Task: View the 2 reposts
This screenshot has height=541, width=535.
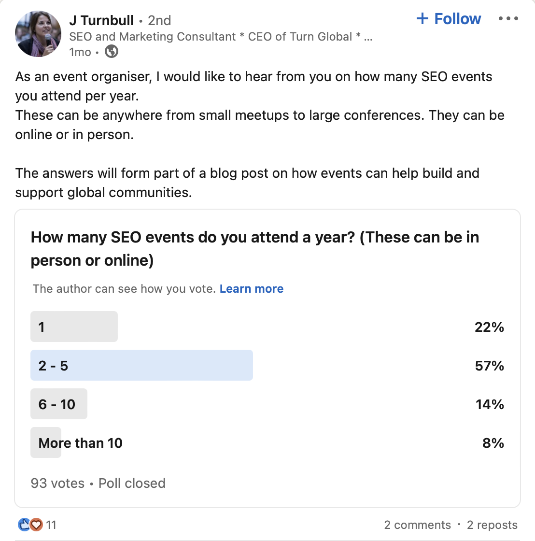Action: click(x=491, y=525)
